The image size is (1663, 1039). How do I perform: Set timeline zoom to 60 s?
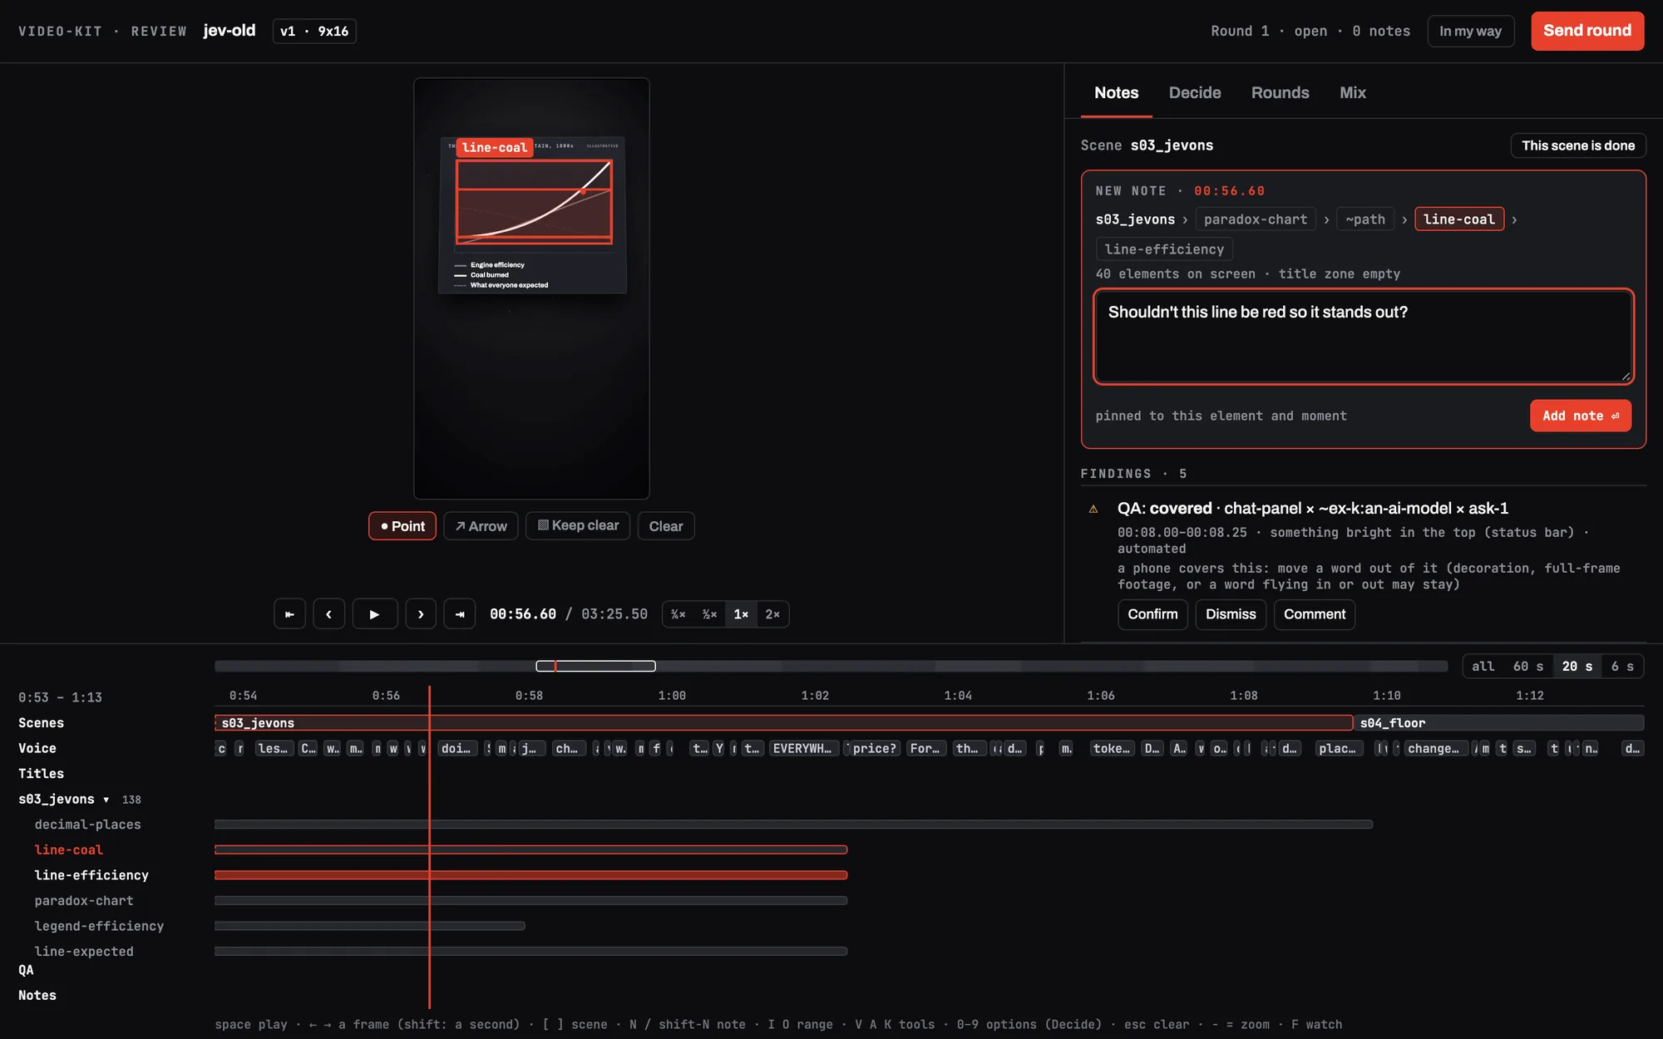[x=1527, y=667]
